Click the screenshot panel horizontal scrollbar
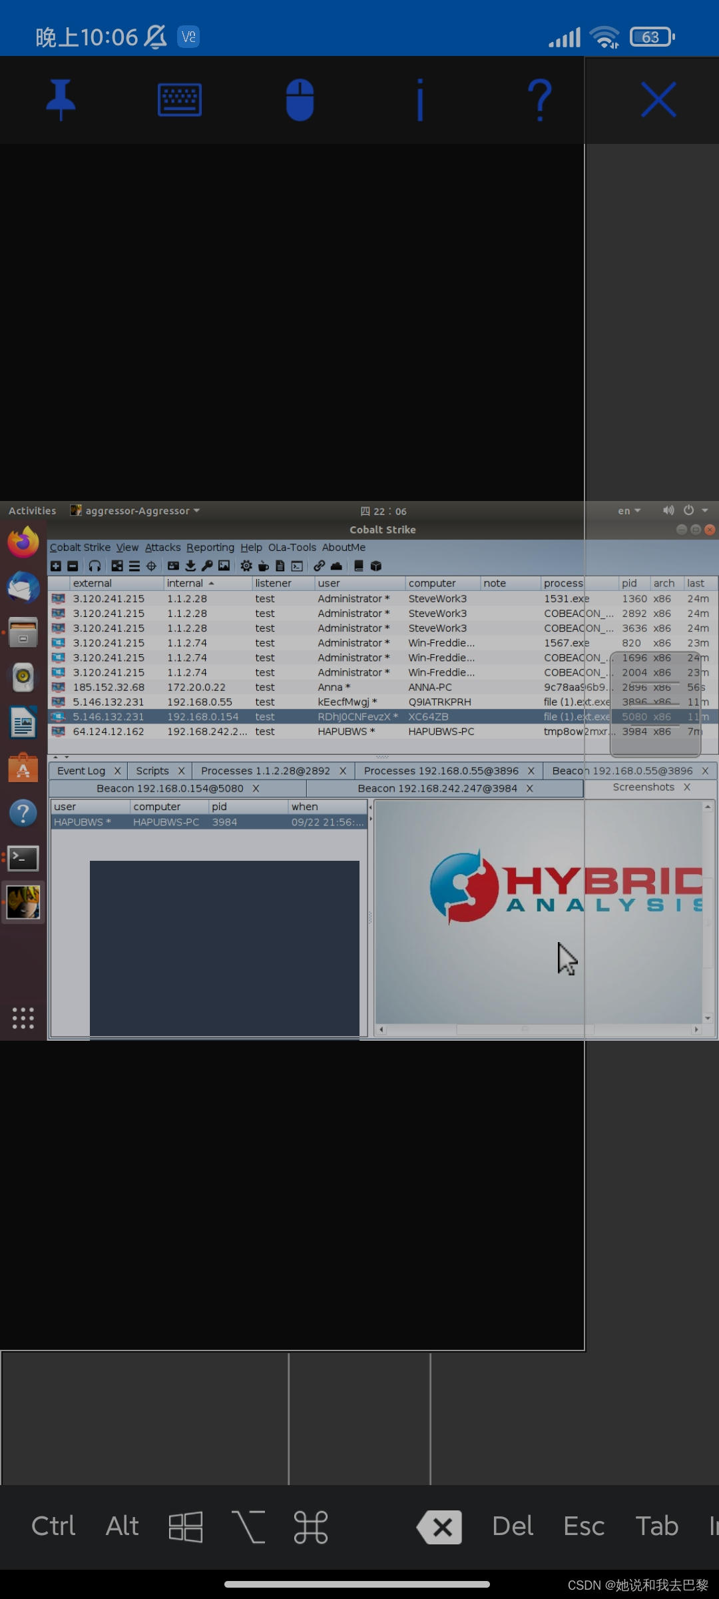 tap(538, 1029)
